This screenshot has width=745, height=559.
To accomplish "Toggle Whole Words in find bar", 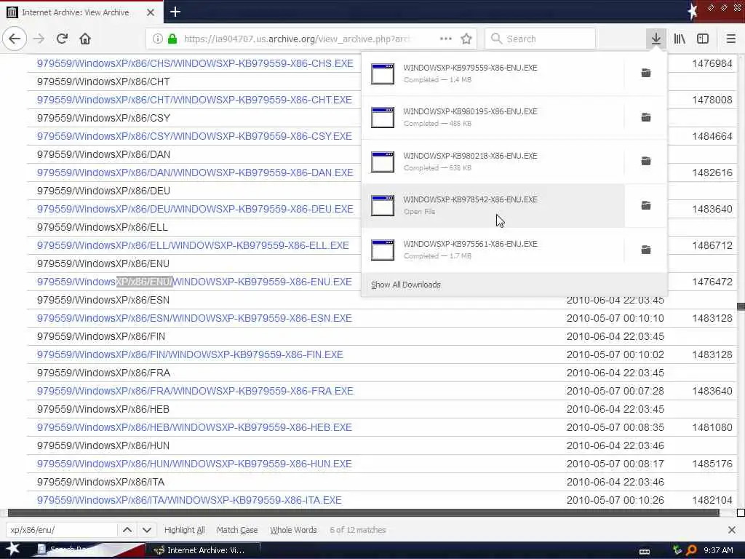I will 293,530.
